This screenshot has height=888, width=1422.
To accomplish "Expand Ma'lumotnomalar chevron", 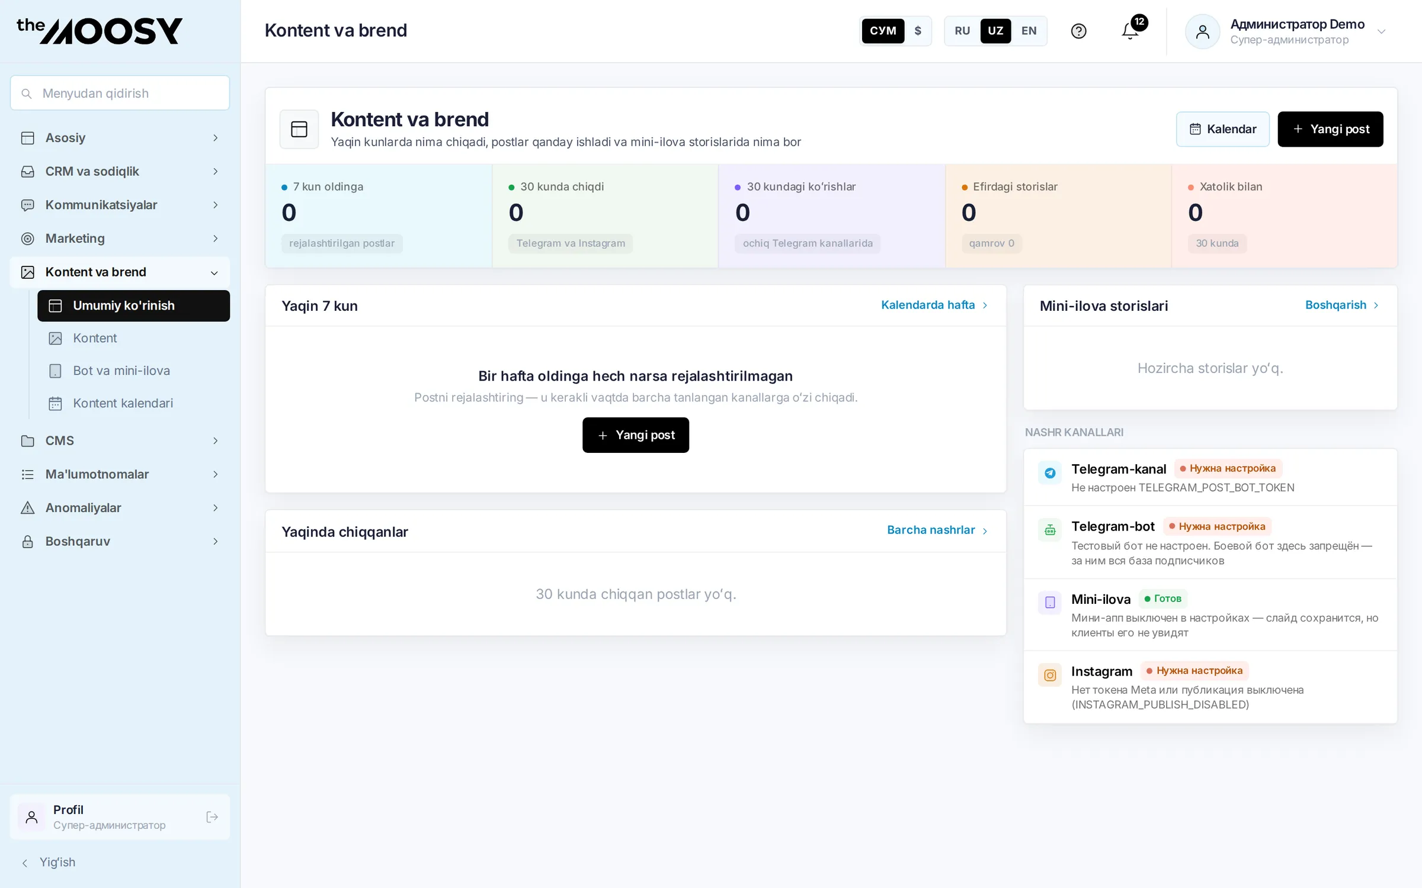I will coord(216,474).
